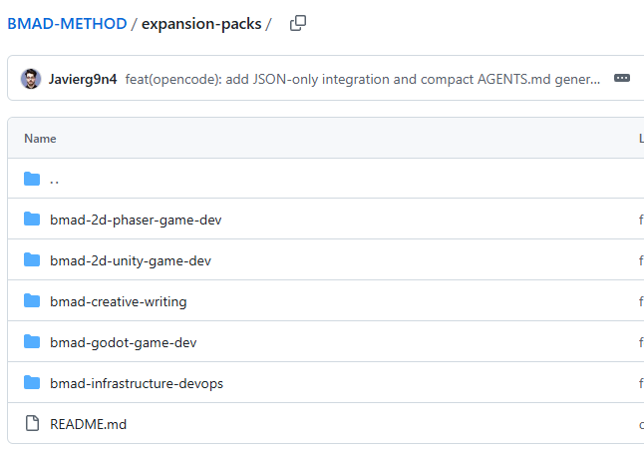
Task: Click folder icon beside bmad-infrastructure-devops
Action: 32,383
